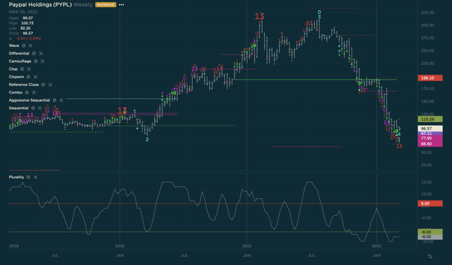This screenshot has height=265, width=452.
Task: Remove the Camouflage indicator
Action: 43,61
